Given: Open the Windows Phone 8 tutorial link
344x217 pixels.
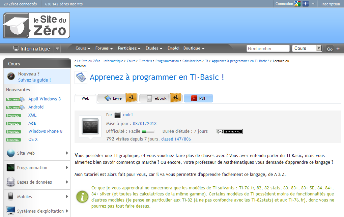Looking at the screenshot, I should click(x=46, y=131).
